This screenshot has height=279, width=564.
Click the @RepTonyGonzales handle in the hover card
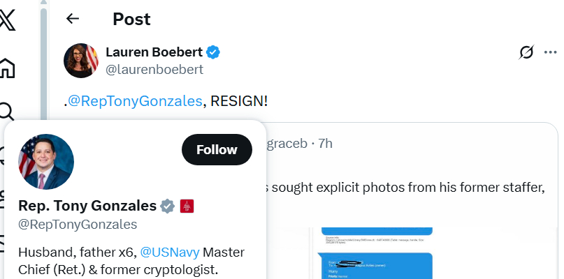point(78,225)
